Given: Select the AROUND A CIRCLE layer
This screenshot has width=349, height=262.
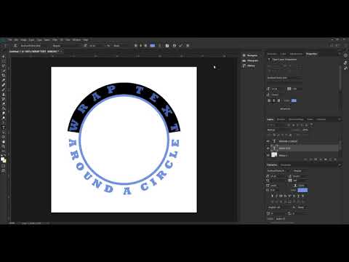Looking at the screenshot, I should click(303, 141).
